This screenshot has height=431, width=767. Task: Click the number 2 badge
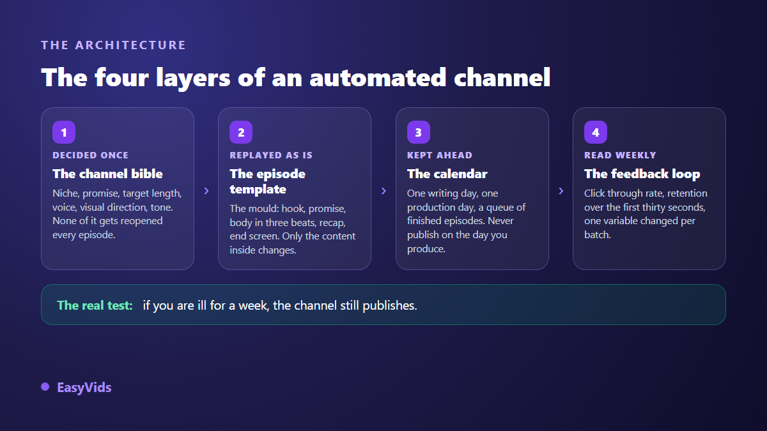(241, 132)
